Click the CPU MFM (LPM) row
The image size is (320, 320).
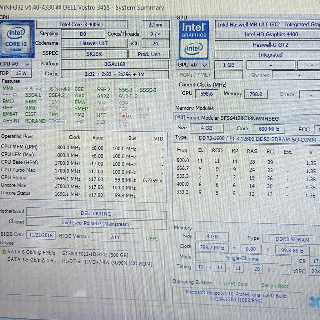pyautogui.click(x=82, y=147)
